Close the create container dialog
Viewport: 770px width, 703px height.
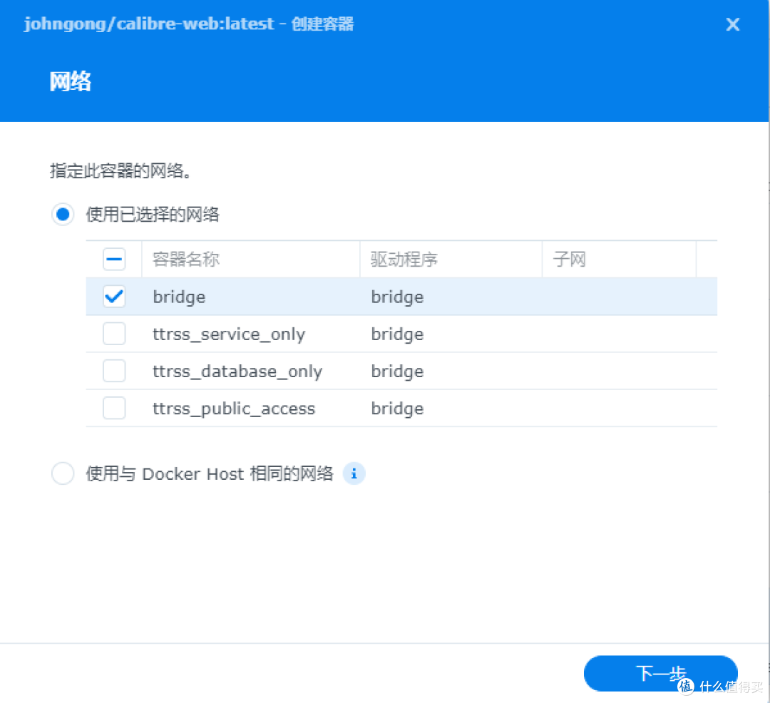coord(732,24)
